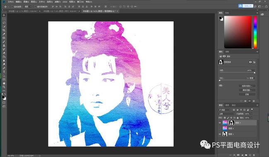Open layer Opacity dropdown arrow
The width and height of the screenshot is (269, 157).
coord(252,114)
